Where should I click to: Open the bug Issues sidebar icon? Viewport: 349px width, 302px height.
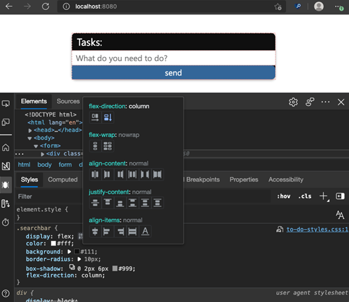point(6,185)
